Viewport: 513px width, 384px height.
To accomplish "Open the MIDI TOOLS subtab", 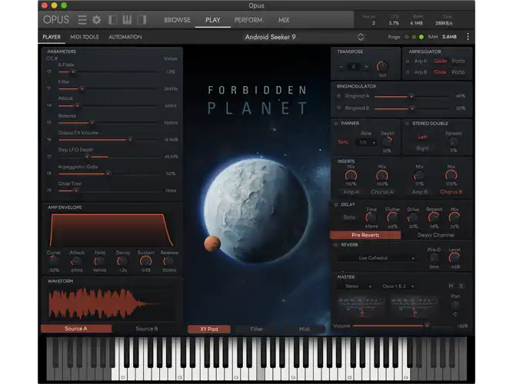I will click(x=85, y=37).
